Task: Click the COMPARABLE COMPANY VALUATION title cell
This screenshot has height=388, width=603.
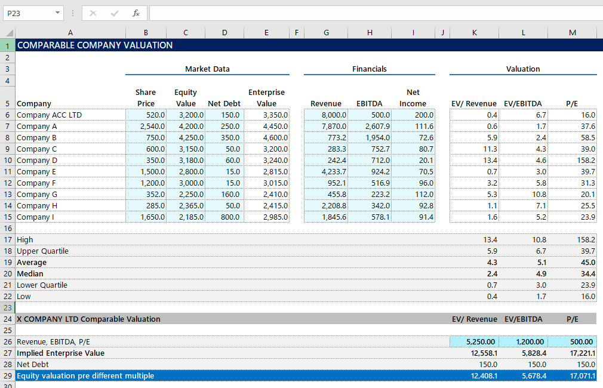Action: pyautogui.click(x=96, y=45)
